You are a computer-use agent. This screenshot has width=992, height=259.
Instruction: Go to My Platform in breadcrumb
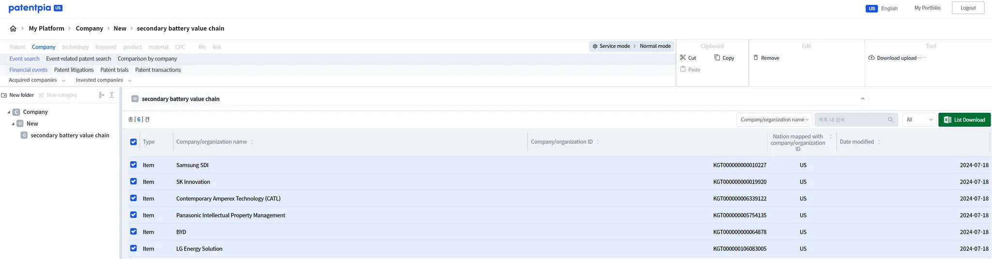(46, 29)
